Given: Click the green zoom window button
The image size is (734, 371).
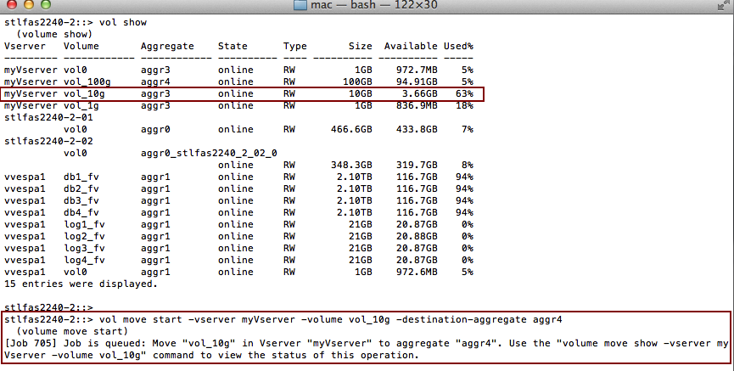Looking at the screenshot, I should (46, 4).
